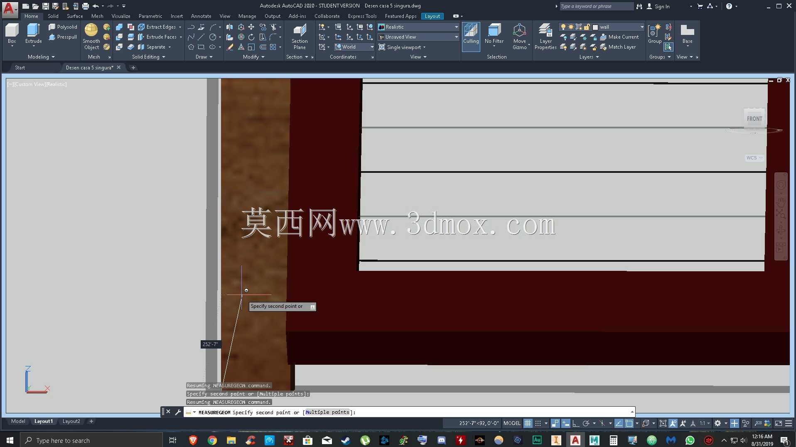Go to the Start file tab
Screen dimensions: 796x447
pyautogui.click(x=20, y=68)
